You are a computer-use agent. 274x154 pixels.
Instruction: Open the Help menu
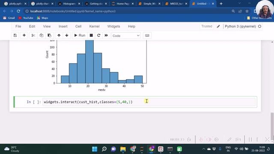[131, 27]
